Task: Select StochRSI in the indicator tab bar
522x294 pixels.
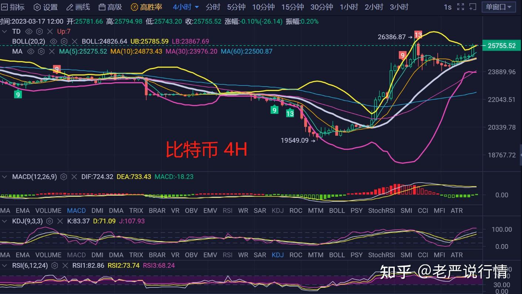Action: click(381, 210)
